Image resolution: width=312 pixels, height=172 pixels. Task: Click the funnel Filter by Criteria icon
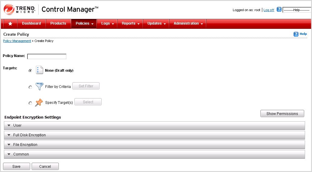click(39, 86)
